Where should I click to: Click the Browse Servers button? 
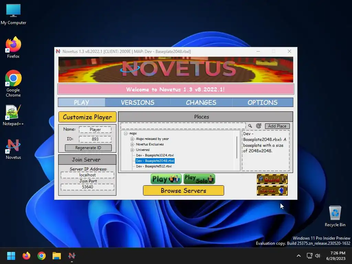(x=184, y=190)
